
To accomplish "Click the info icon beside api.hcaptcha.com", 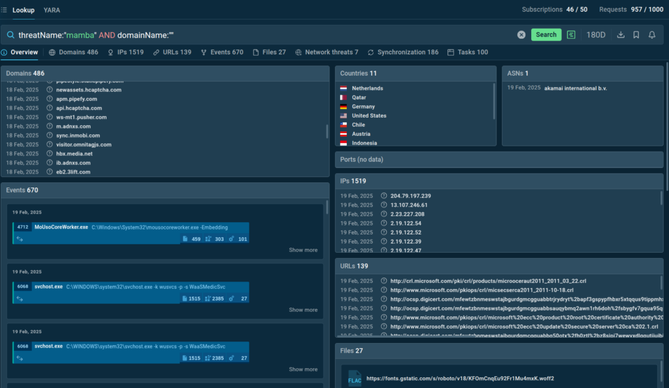I will [x=50, y=108].
